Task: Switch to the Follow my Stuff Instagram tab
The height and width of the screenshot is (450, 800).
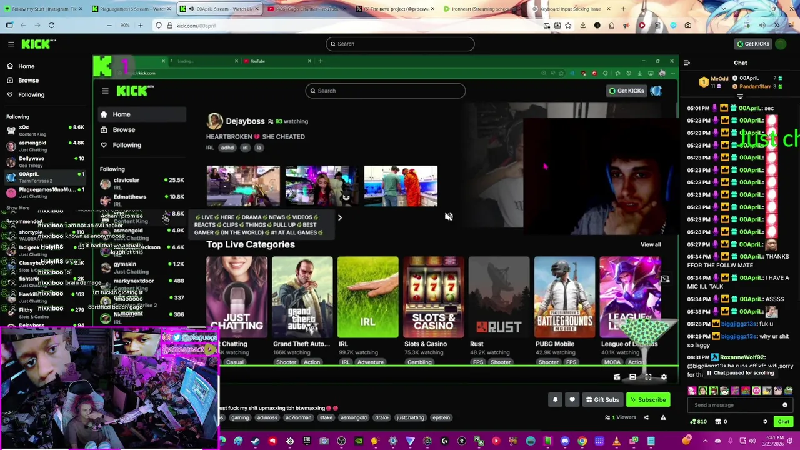Action: click(x=44, y=9)
